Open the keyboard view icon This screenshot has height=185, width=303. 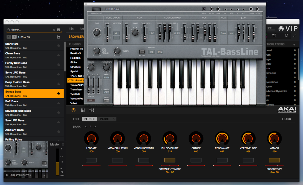pos(83,110)
